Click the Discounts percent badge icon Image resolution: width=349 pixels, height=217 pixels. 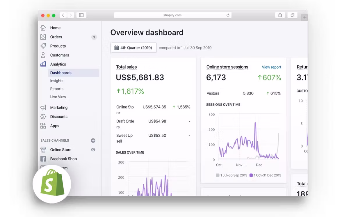[43, 117]
